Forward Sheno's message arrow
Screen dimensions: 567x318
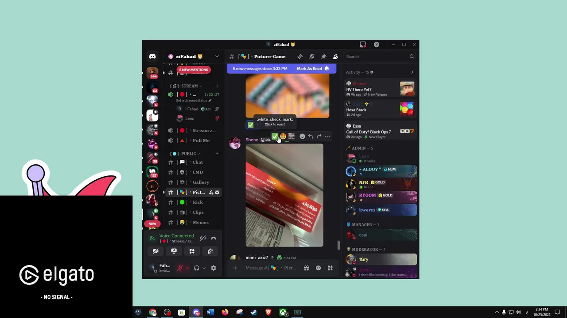(319, 136)
